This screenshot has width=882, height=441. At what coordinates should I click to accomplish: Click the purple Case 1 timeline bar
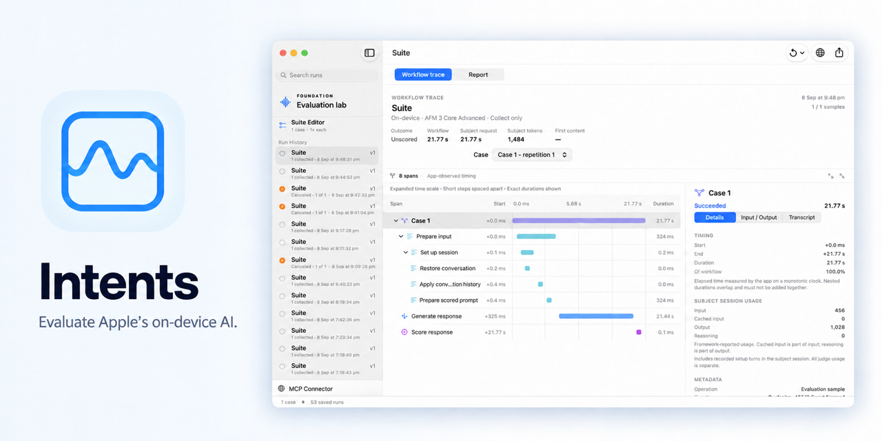point(579,220)
